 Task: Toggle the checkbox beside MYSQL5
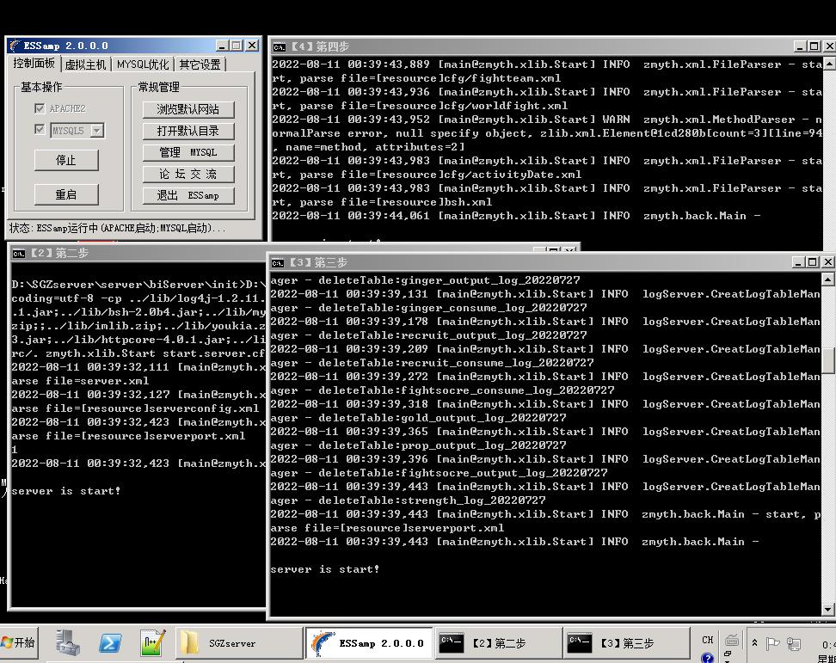point(40,130)
